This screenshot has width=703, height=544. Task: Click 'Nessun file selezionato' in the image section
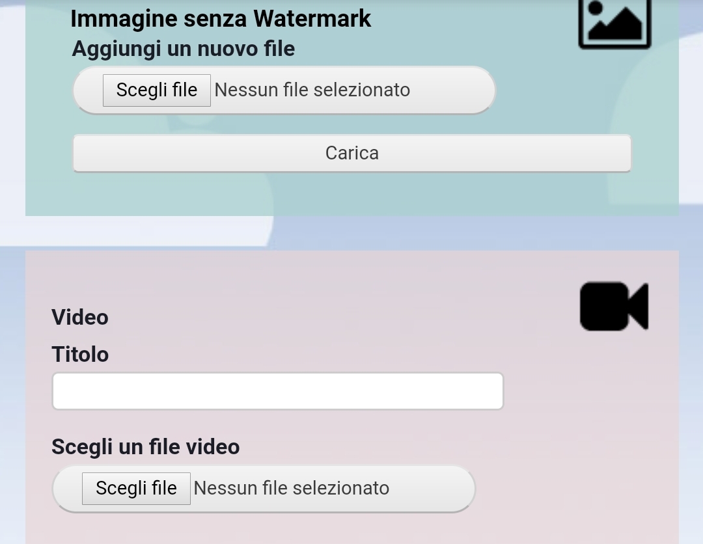[x=312, y=90]
